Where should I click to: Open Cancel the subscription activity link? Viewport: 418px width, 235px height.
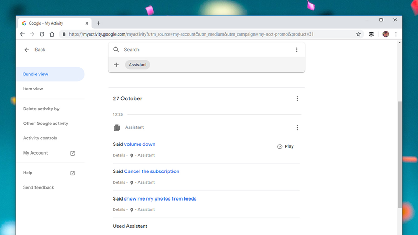152,171
